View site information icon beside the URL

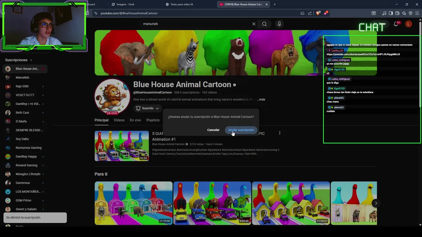coord(96,13)
